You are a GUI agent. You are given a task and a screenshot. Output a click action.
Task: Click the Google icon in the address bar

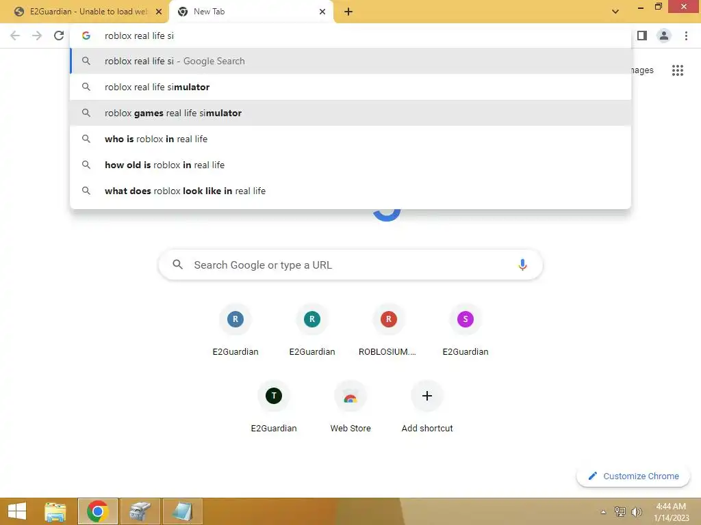click(86, 36)
